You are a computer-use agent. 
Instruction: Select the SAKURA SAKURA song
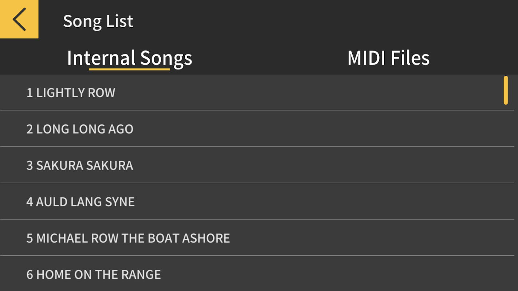click(80, 166)
